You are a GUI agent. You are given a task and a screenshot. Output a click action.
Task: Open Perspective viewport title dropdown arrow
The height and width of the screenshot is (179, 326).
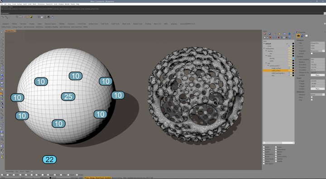click(x=15, y=31)
